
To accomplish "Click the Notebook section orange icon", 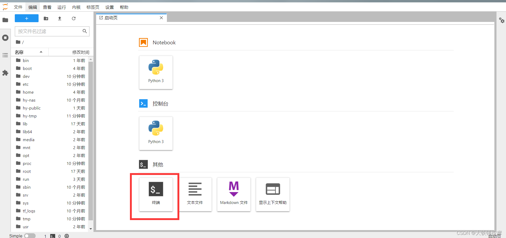I will pyautogui.click(x=143, y=42).
